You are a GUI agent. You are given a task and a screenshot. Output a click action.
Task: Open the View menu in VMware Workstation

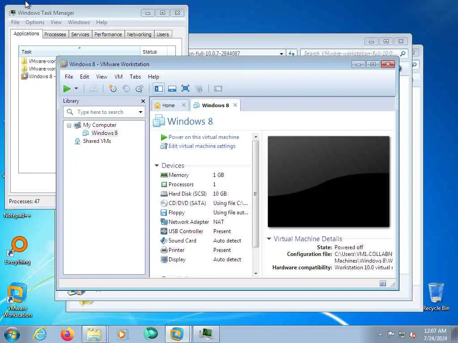point(102,77)
